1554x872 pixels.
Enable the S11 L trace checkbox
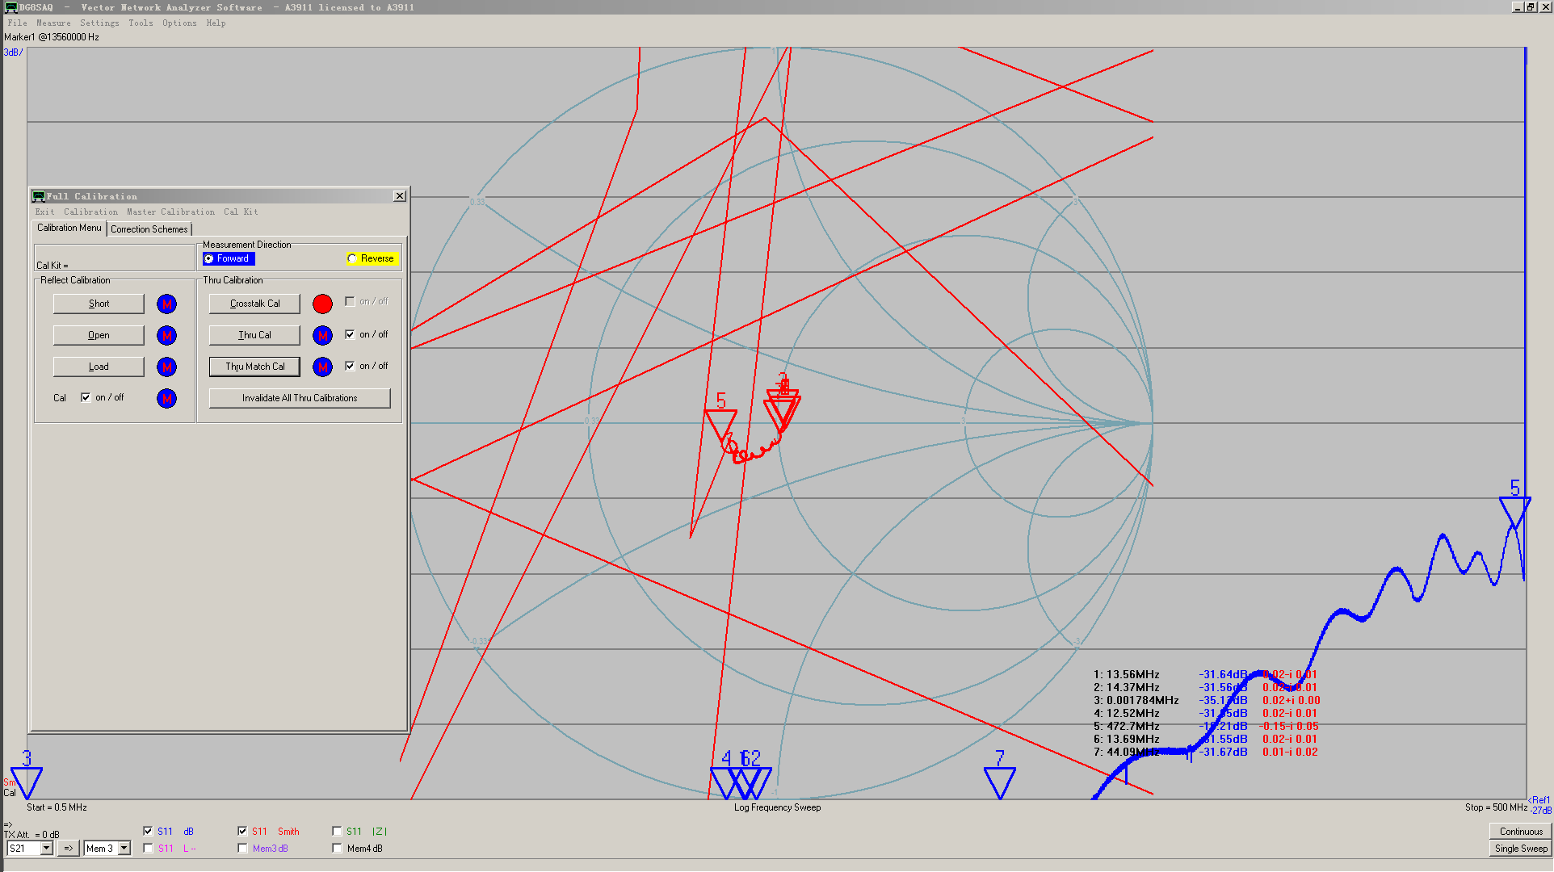(x=148, y=848)
